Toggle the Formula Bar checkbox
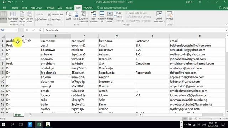Image resolution: width=228 pixels, height=128 pixels. [x=49, y=14]
